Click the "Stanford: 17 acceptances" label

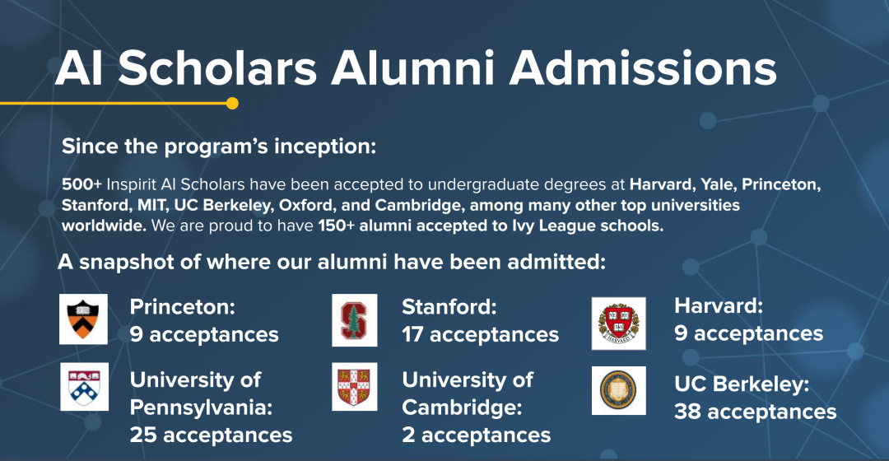point(480,320)
